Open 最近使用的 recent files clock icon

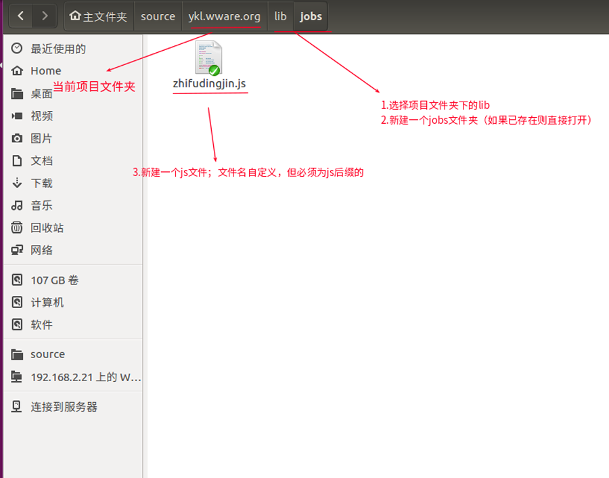[x=17, y=48]
